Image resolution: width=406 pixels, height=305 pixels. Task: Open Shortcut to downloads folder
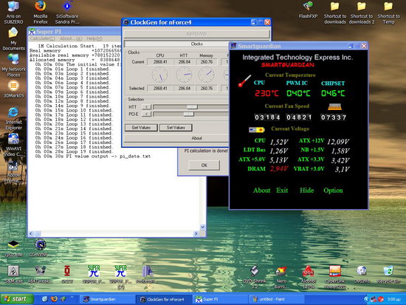coord(335,13)
